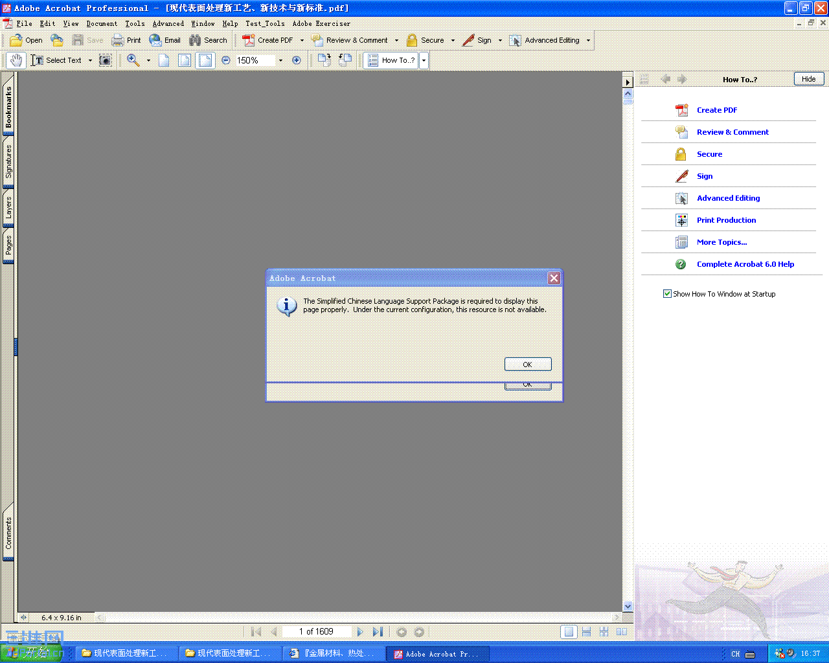Open the Complete Acrobat 6.0 Help link
Image resolution: width=829 pixels, height=663 pixels.
pyautogui.click(x=745, y=264)
